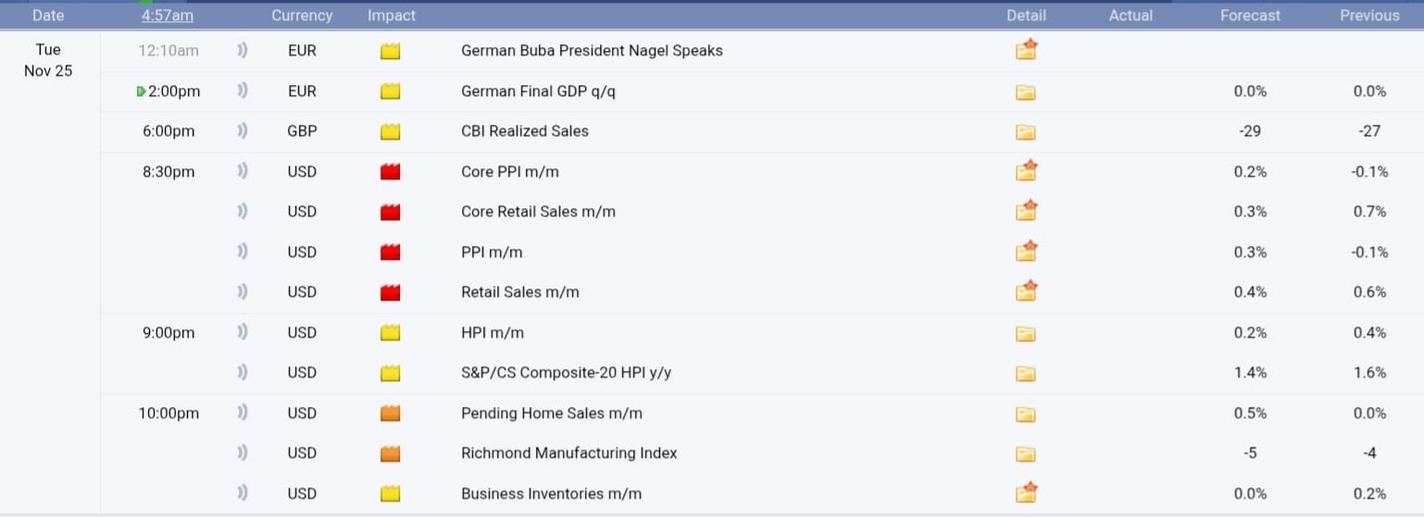Open detail folder for Pending Home Sales m/m

pyautogui.click(x=1025, y=413)
